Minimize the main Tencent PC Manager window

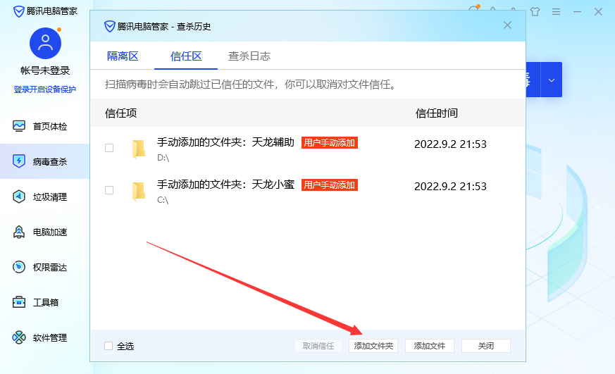[577, 12]
